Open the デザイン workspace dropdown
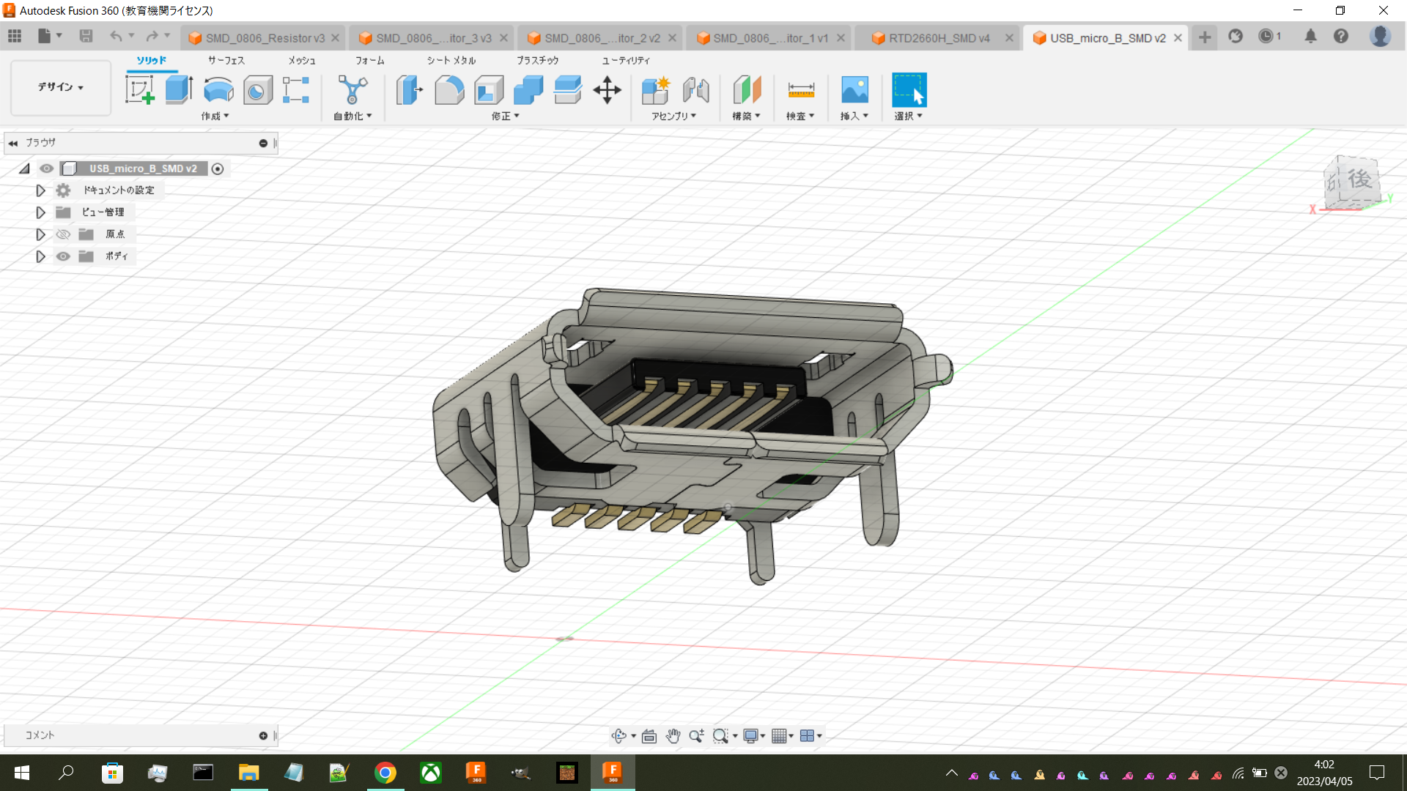Image resolution: width=1407 pixels, height=791 pixels. click(x=61, y=87)
